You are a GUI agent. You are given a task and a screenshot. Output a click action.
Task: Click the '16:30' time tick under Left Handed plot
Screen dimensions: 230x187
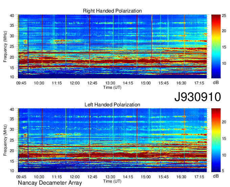click(181, 177)
